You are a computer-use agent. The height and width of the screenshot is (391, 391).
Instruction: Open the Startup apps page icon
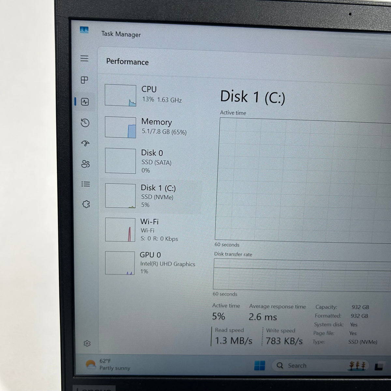click(x=85, y=143)
